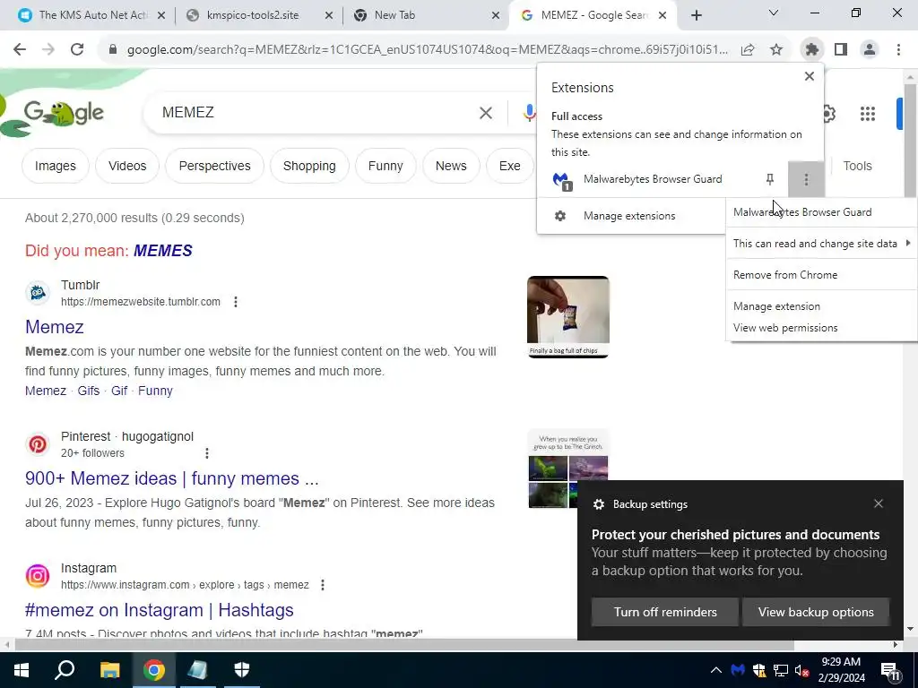Filter results by Images

click(56, 166)
